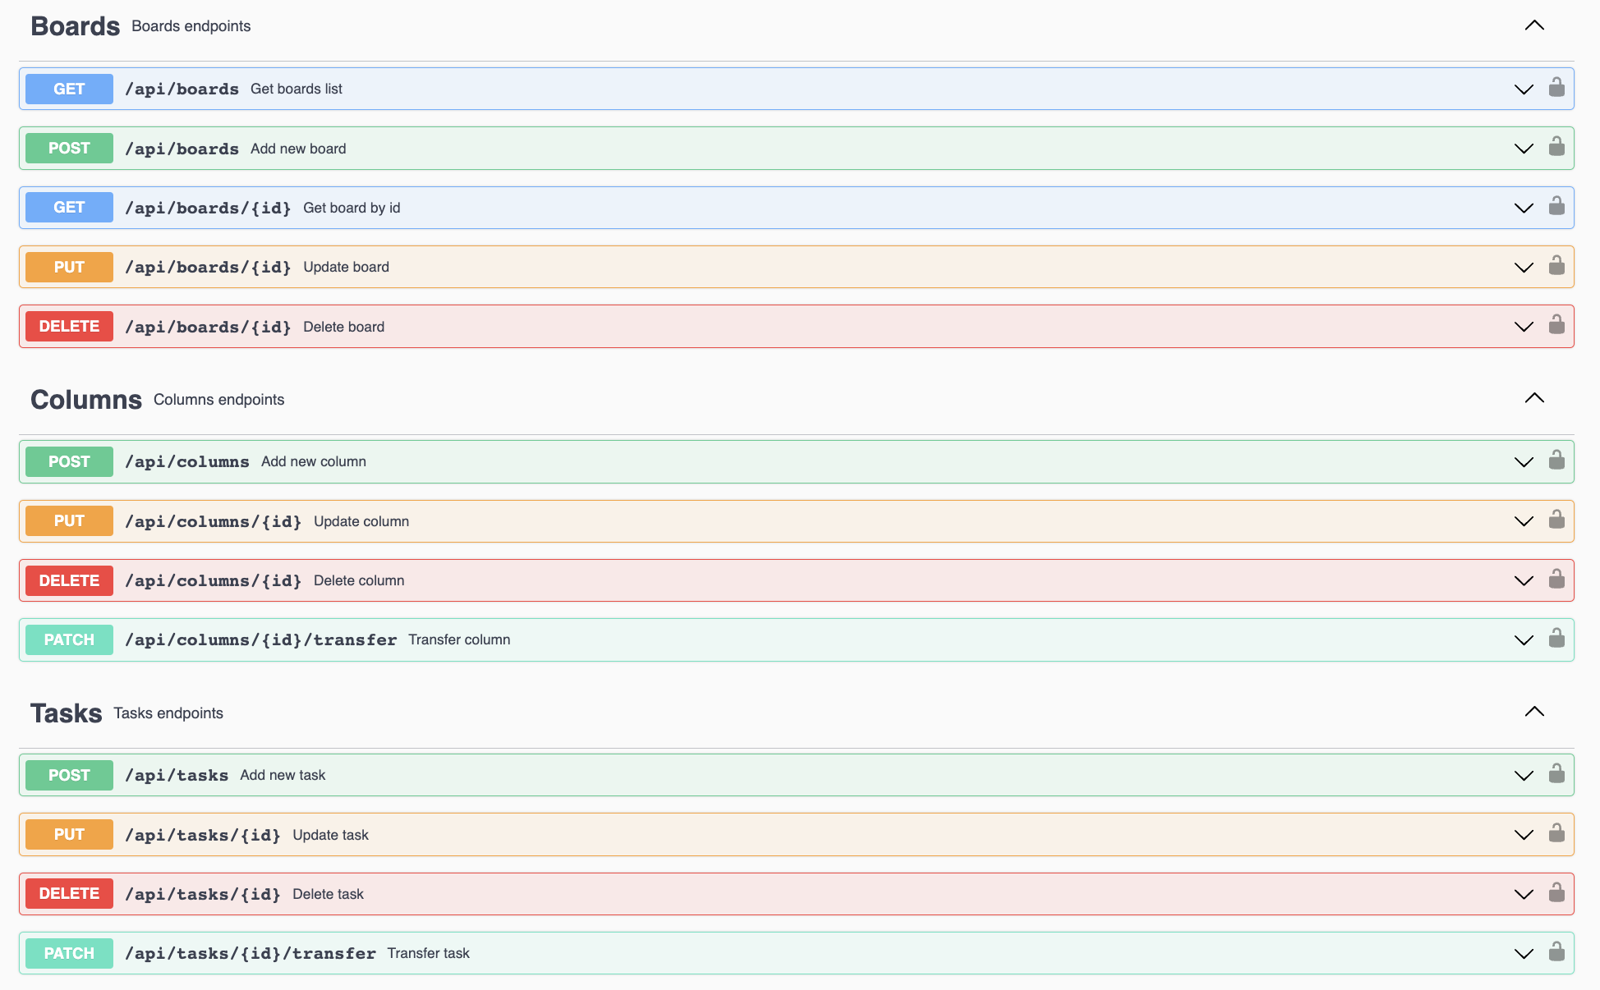Click the /api/boards path in GET row
1600x990 pixels.
coord(182,89)
